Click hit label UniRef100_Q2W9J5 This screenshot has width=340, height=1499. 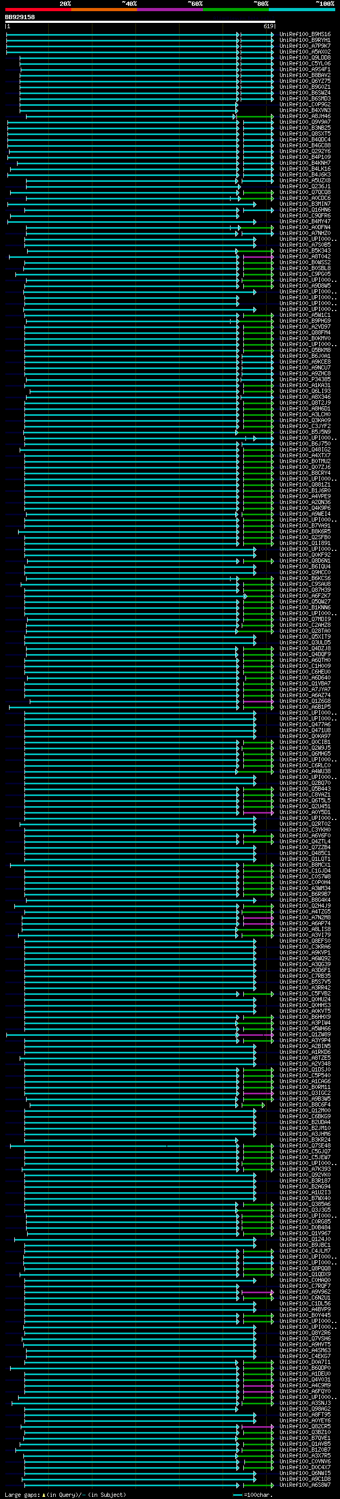click(305, 748)
